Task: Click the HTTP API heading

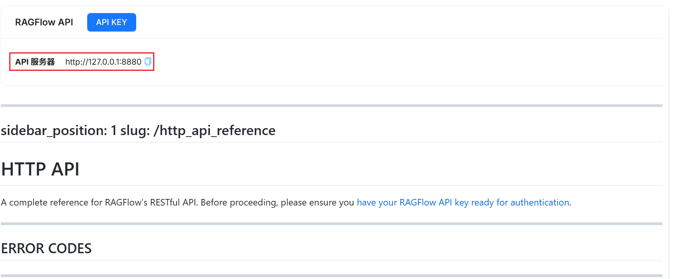Action: [x=41, y=169]
